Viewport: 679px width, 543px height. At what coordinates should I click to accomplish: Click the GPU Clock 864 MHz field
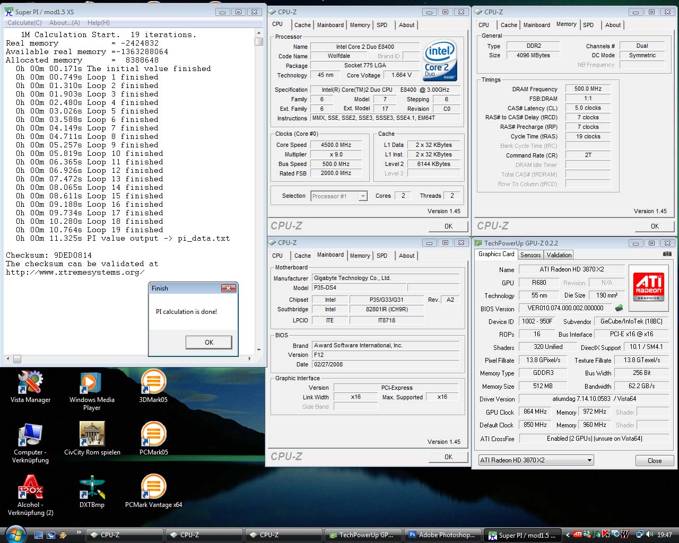pos(535,411)
